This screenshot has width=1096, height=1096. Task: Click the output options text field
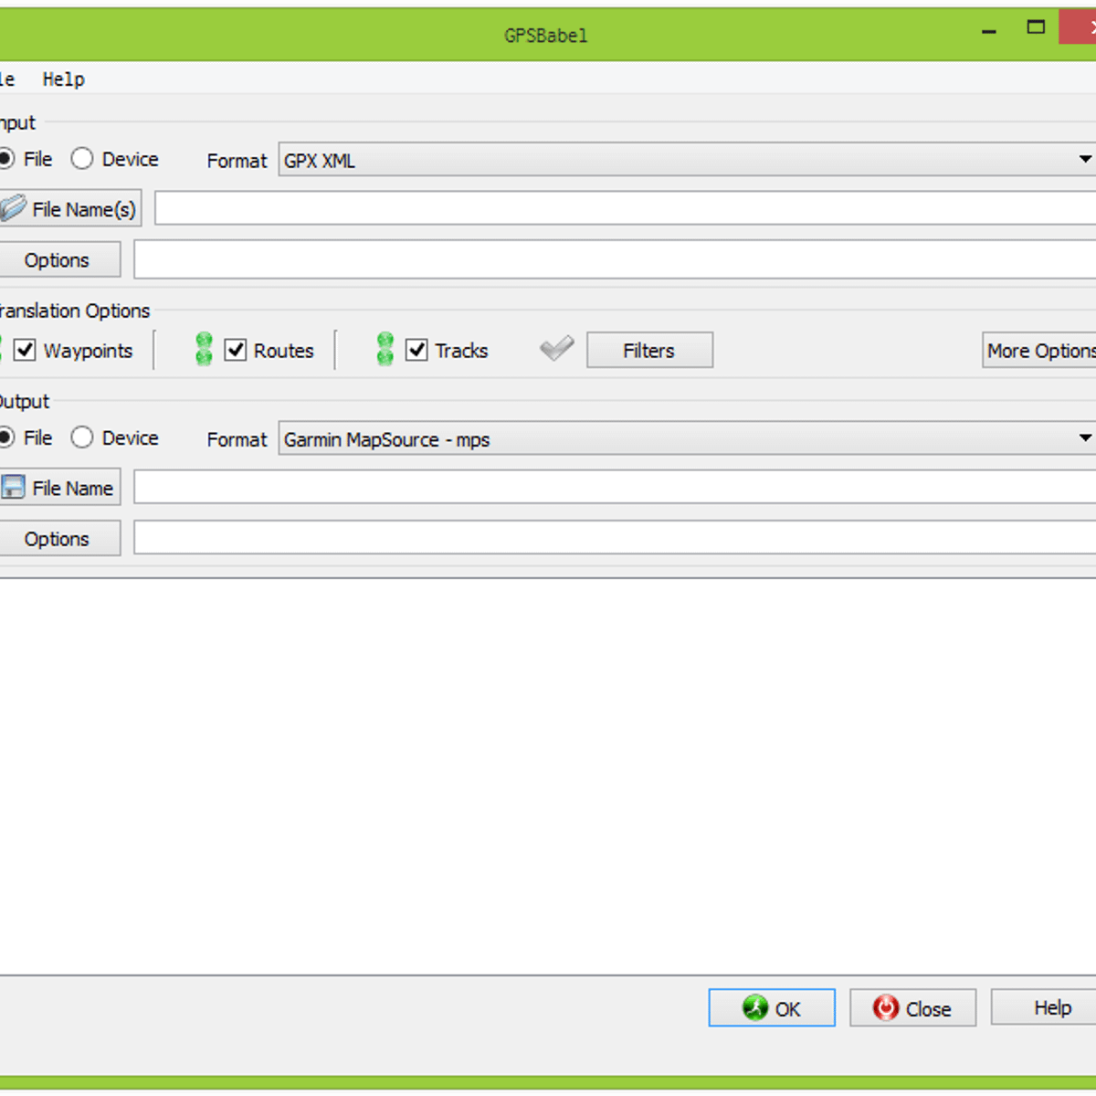click(616, 538)
